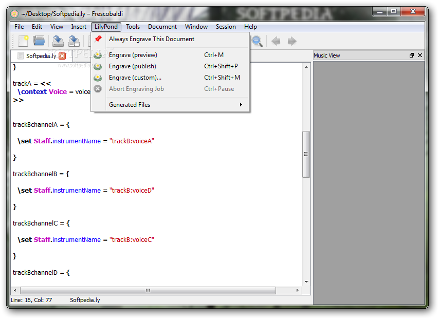Click the trackBchannelB definition line
The width and height of the screenshot is (439, 319).
41,174
